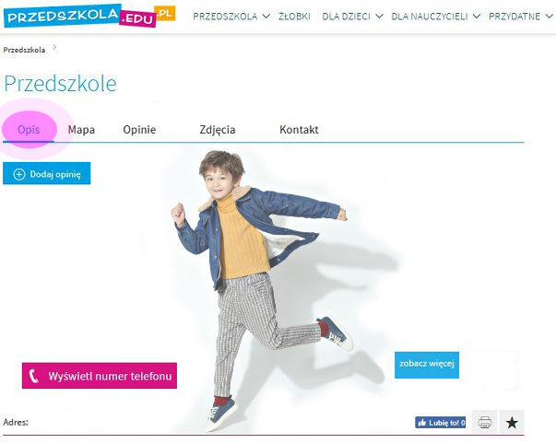
Task: Add to favorites with star icon
Action: [512, 422]
